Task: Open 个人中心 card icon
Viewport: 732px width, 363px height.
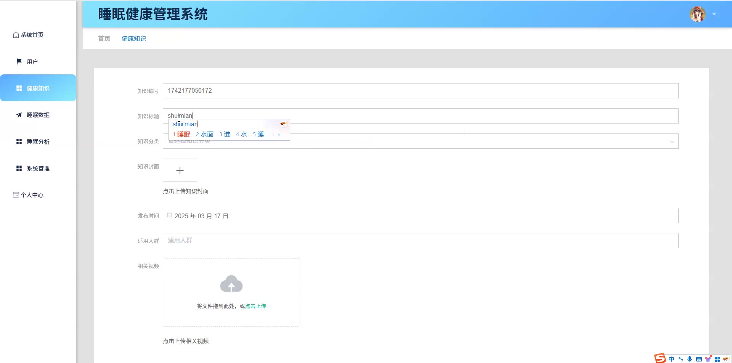Action: (x=16, y=195)
